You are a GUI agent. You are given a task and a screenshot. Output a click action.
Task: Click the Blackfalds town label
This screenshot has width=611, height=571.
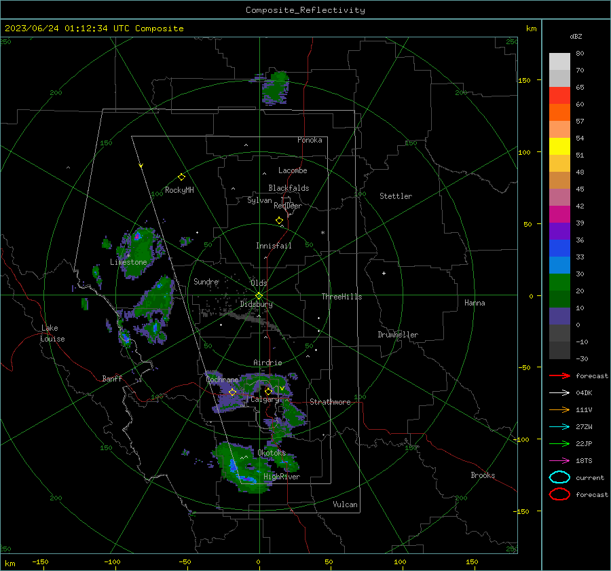point(289,188)
